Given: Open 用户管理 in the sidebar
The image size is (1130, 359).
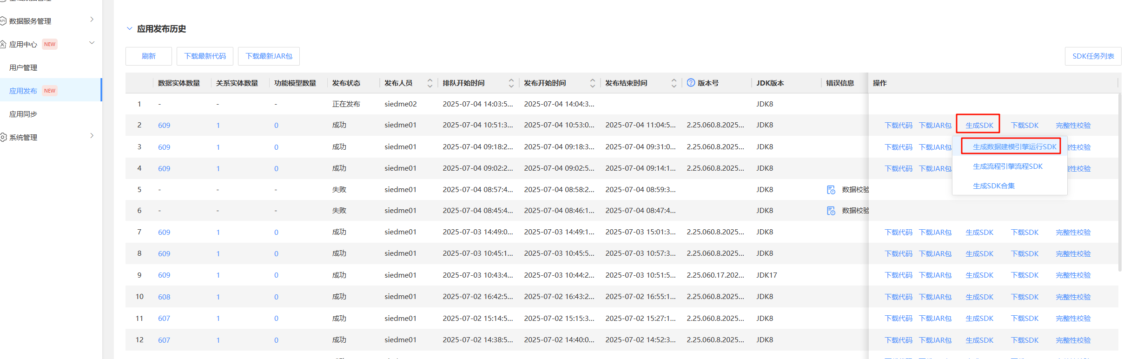Looking at the screenshot, I should (x=23, y=67).
